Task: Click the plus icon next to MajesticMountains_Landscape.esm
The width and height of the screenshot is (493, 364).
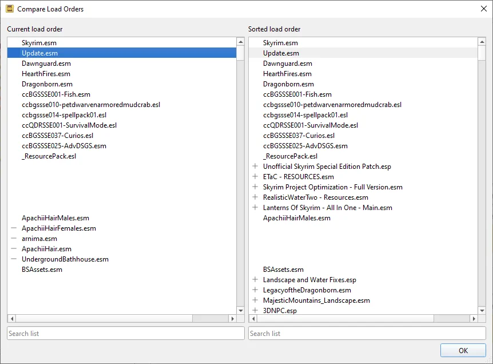Action: tap(255, 300)
